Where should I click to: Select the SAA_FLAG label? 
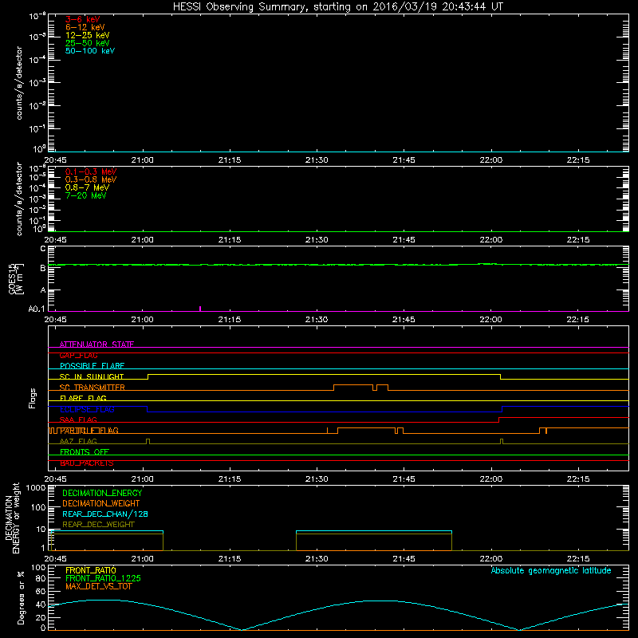coord(78,419)
